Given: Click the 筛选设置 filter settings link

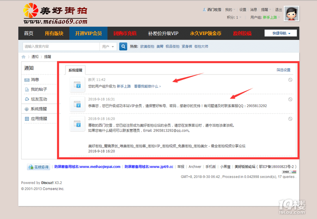Looking at the screenshot, I should coord(283,70).
